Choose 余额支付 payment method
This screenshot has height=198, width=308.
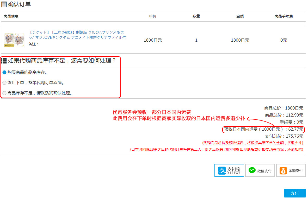click(x=291, y=170)
